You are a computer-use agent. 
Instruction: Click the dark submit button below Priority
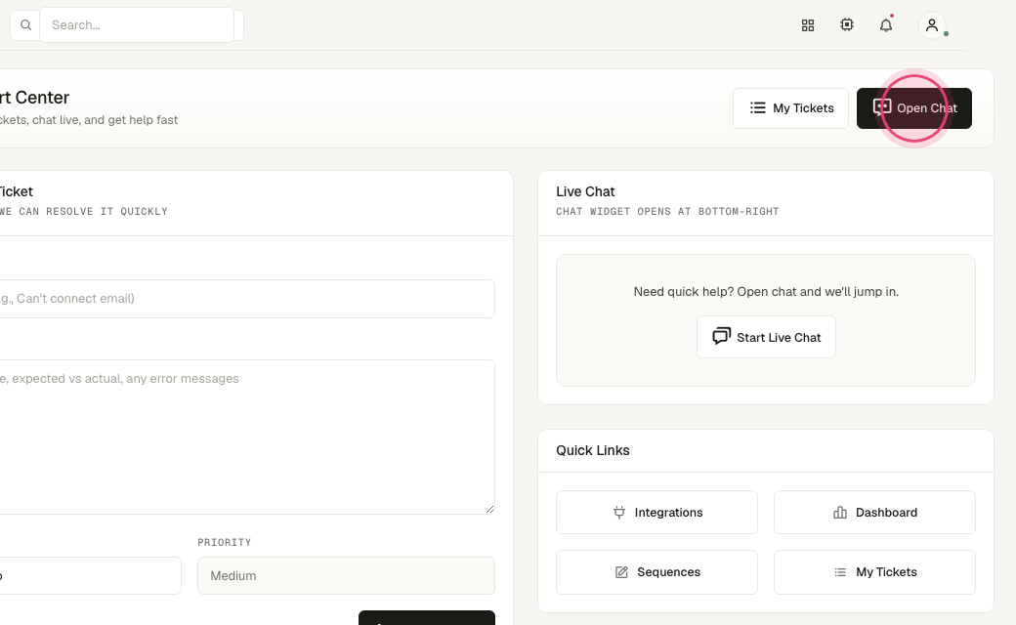pyautogui.click(x=426, y=618)
